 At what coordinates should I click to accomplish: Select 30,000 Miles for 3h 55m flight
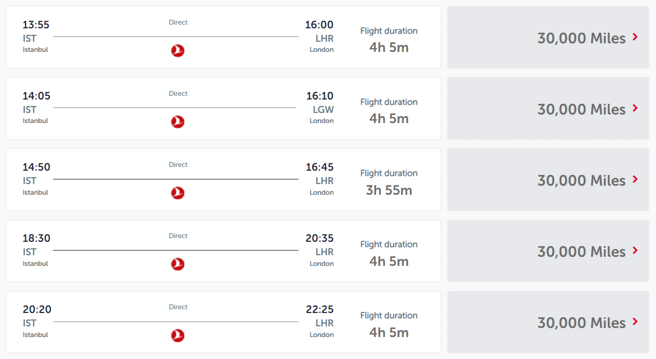[x=581, y=180]
